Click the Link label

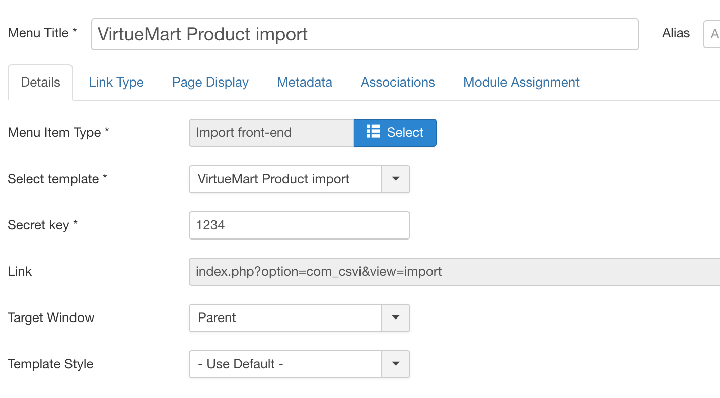[20, 272]
